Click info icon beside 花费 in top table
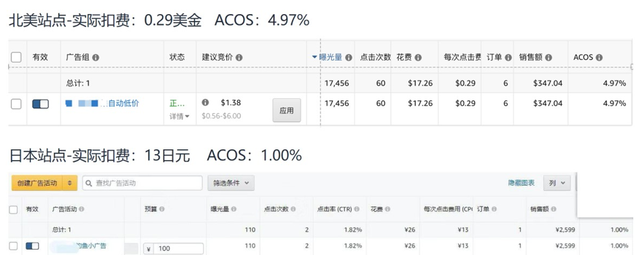This screenshot has height=255, width=638. [x=418, y=58]
